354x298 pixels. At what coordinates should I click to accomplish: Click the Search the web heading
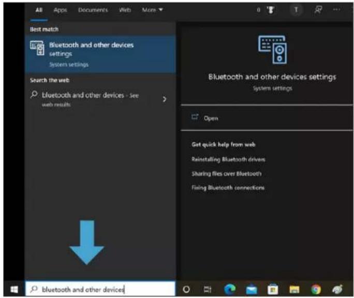tap(50, 80)
